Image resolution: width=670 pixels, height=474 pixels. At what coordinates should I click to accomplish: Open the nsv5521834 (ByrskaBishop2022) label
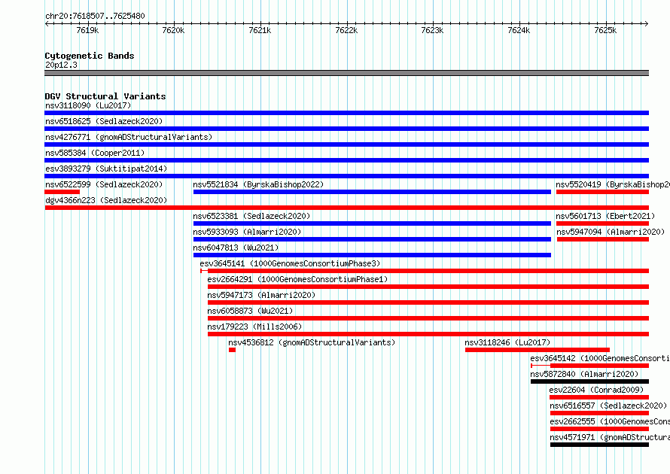tap(258, 184)
